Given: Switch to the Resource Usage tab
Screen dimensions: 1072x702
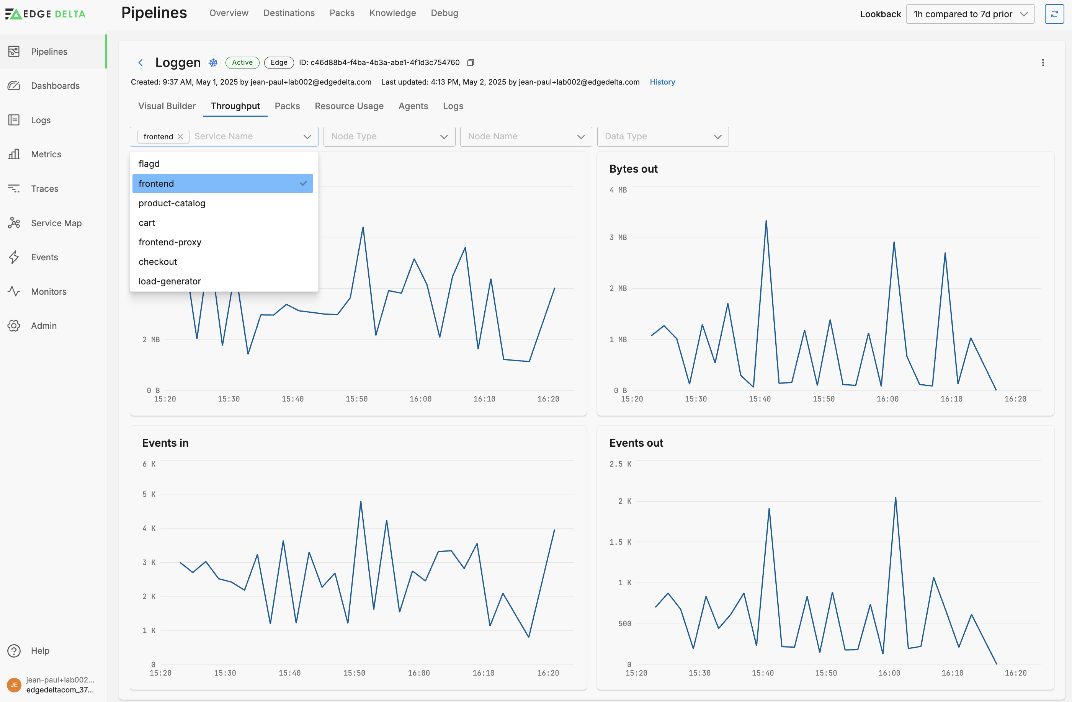Looking at the screenshot, I should (x=349, y=106).
